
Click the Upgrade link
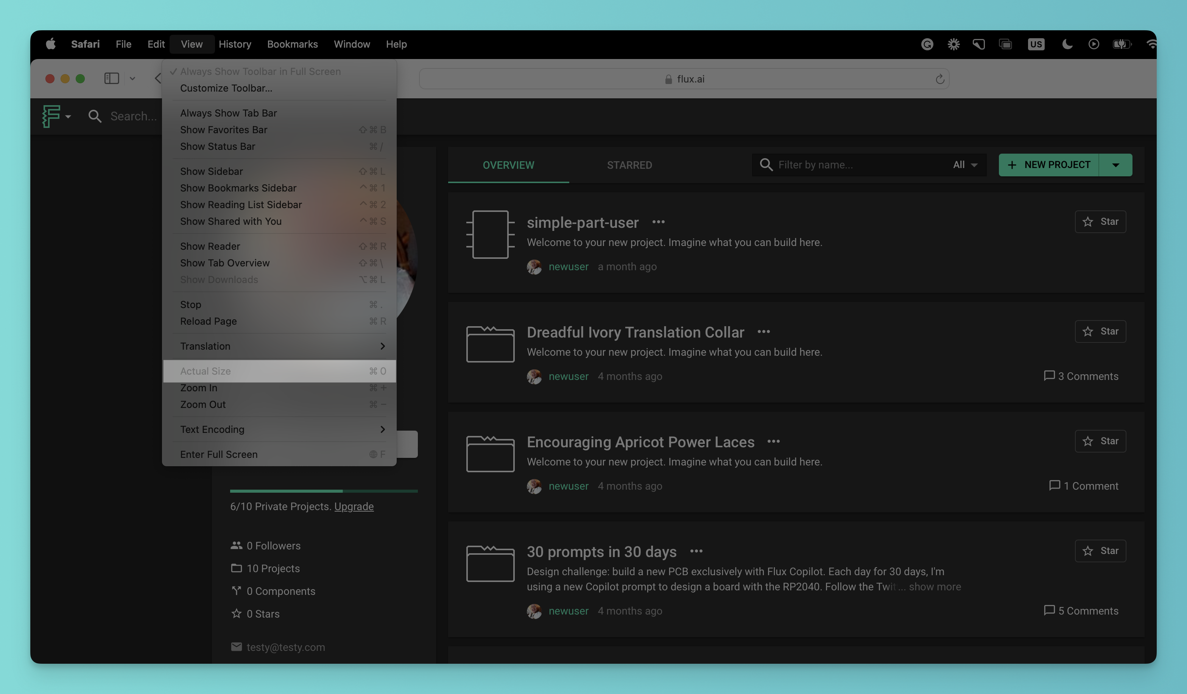pyautogui.click(x=354, y=506)
